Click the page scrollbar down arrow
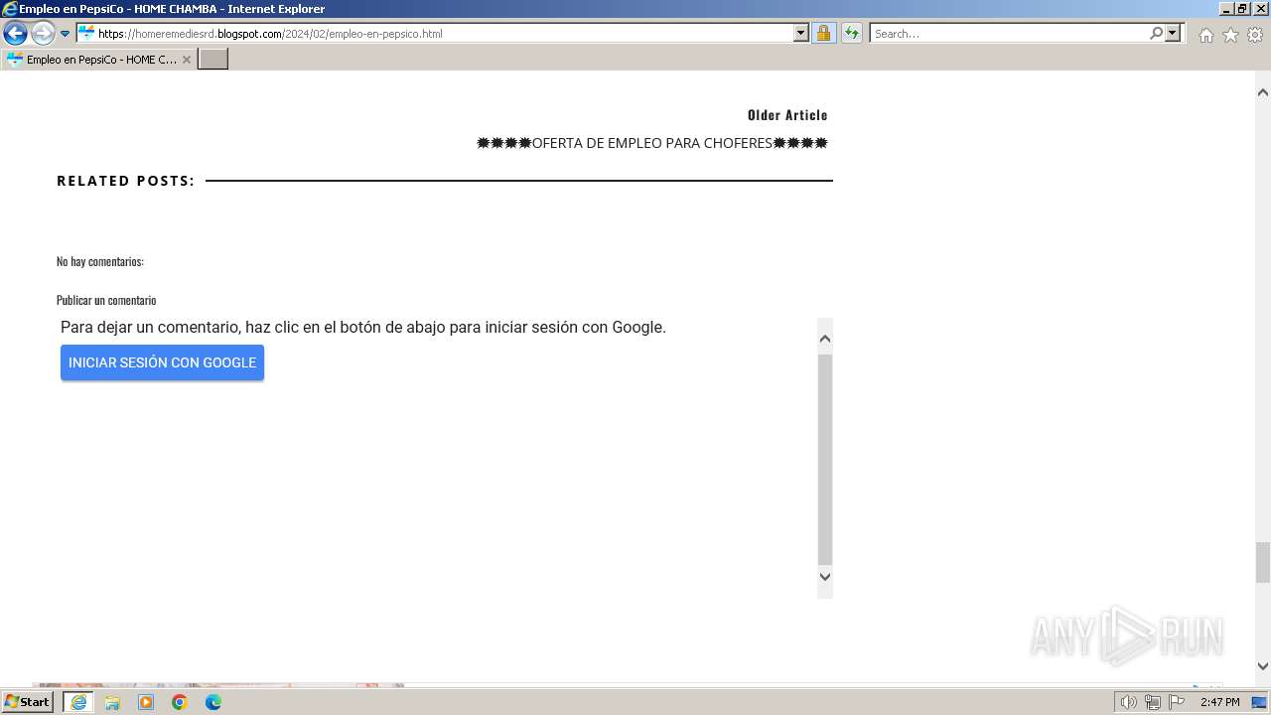The width and height of the screenshot is (1271, 715). click(x=1262, y=666)
